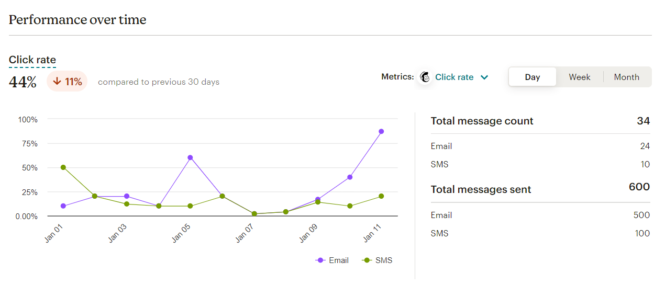Switch the chart to Week view
654x285 pixels.
(580, 77)
